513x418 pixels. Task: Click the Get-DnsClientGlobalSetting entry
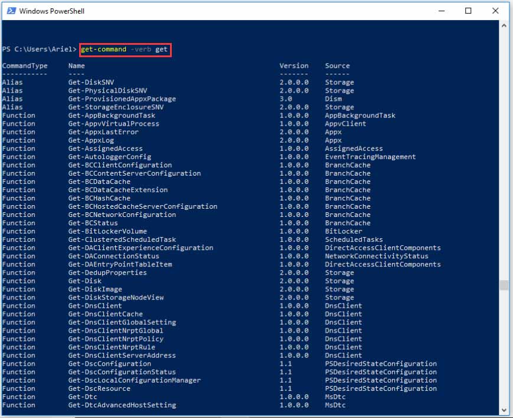click(122, 322)
